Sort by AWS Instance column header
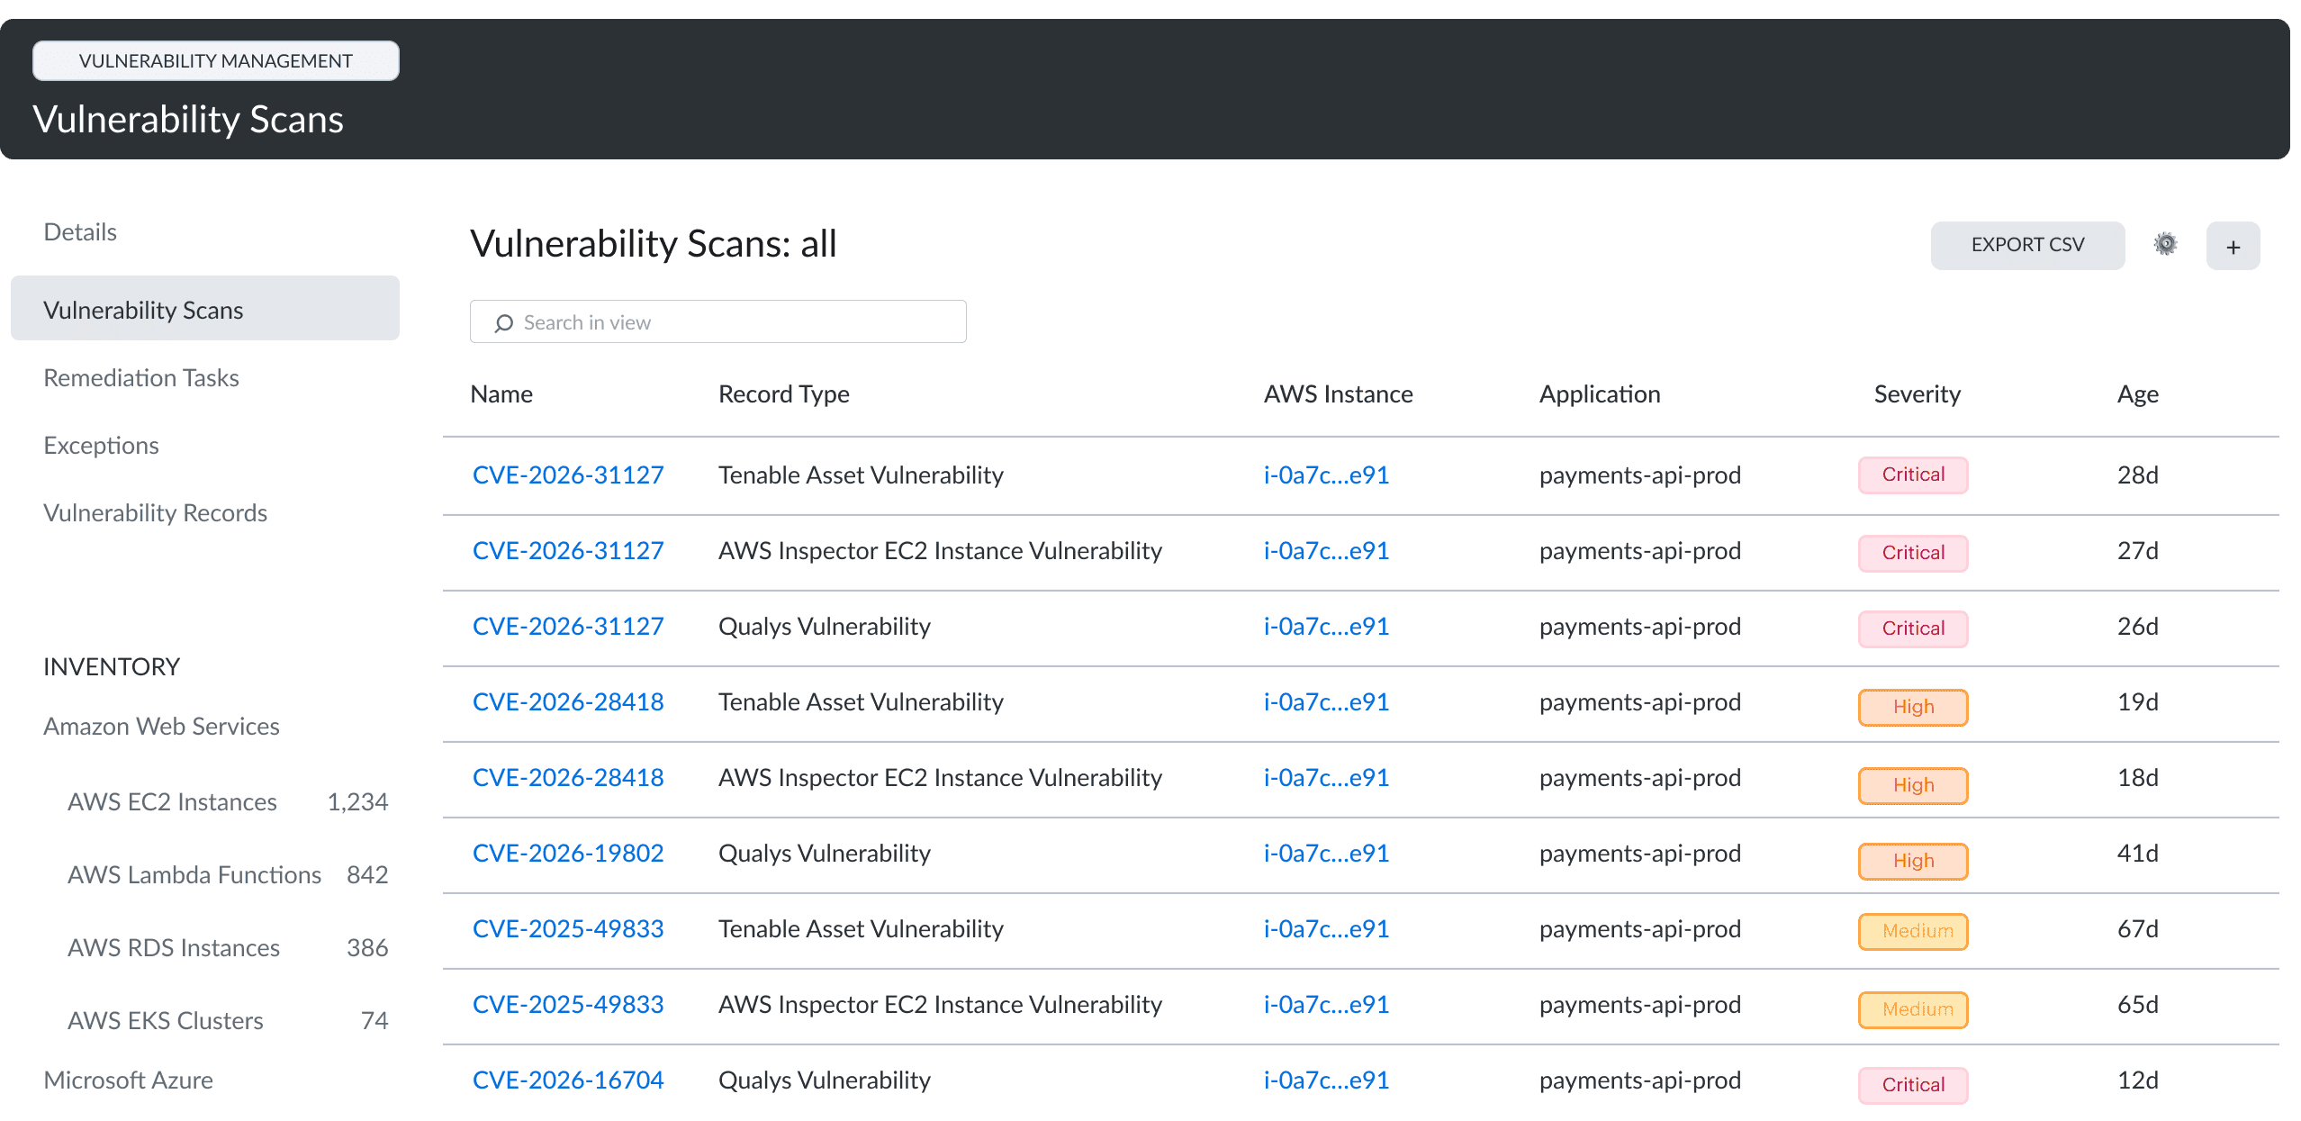Screen dimensions: 2301x1121 coord(1338,394)
